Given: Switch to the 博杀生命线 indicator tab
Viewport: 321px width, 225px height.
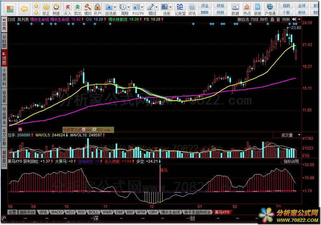Looking at the screenshot, I should [170, 212].
